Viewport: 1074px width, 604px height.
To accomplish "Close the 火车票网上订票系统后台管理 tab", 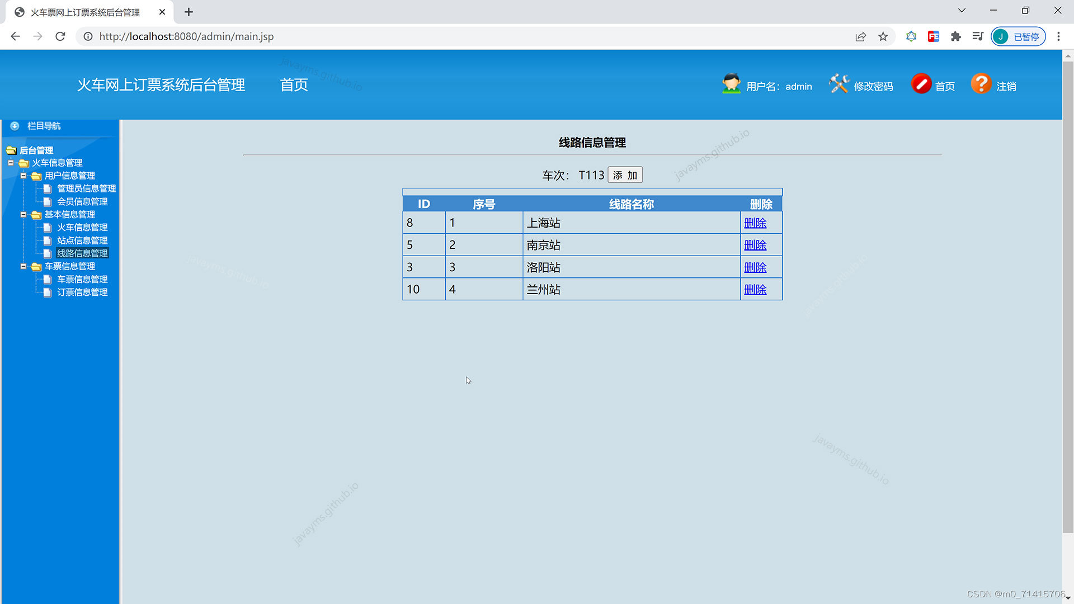I will click(x=162, y=12).
